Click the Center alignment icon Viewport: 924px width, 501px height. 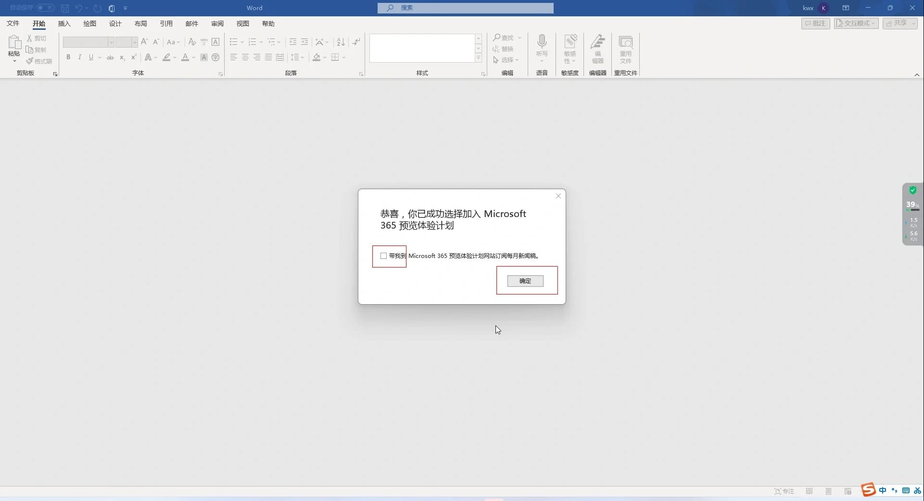pyautogui.click(x=245, y=57)
